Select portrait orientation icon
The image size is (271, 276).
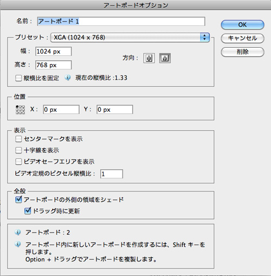point(149,58)
